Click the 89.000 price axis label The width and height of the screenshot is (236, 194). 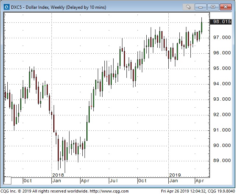[222, 161]
